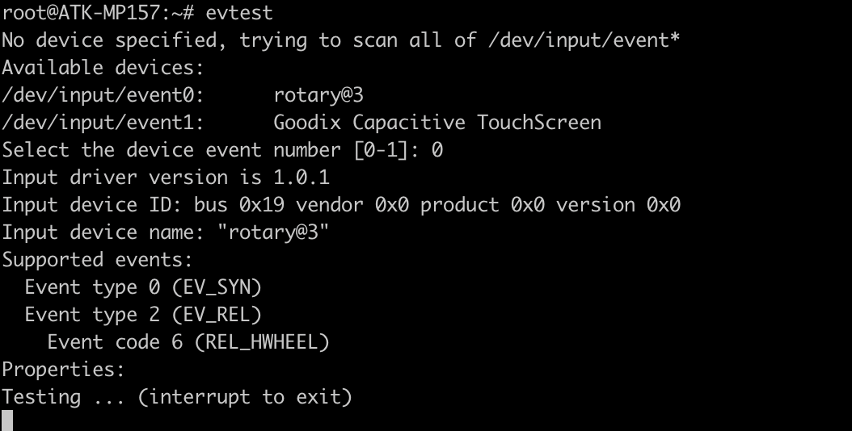This screenshot has width=852, height=431.
Task: Click the 'Goodix Capacitive TouchScreen' device name
Action: pos(437,123)
